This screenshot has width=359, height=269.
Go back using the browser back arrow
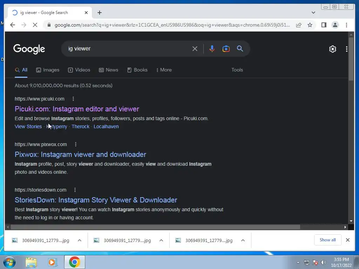[x=13, y=25]
